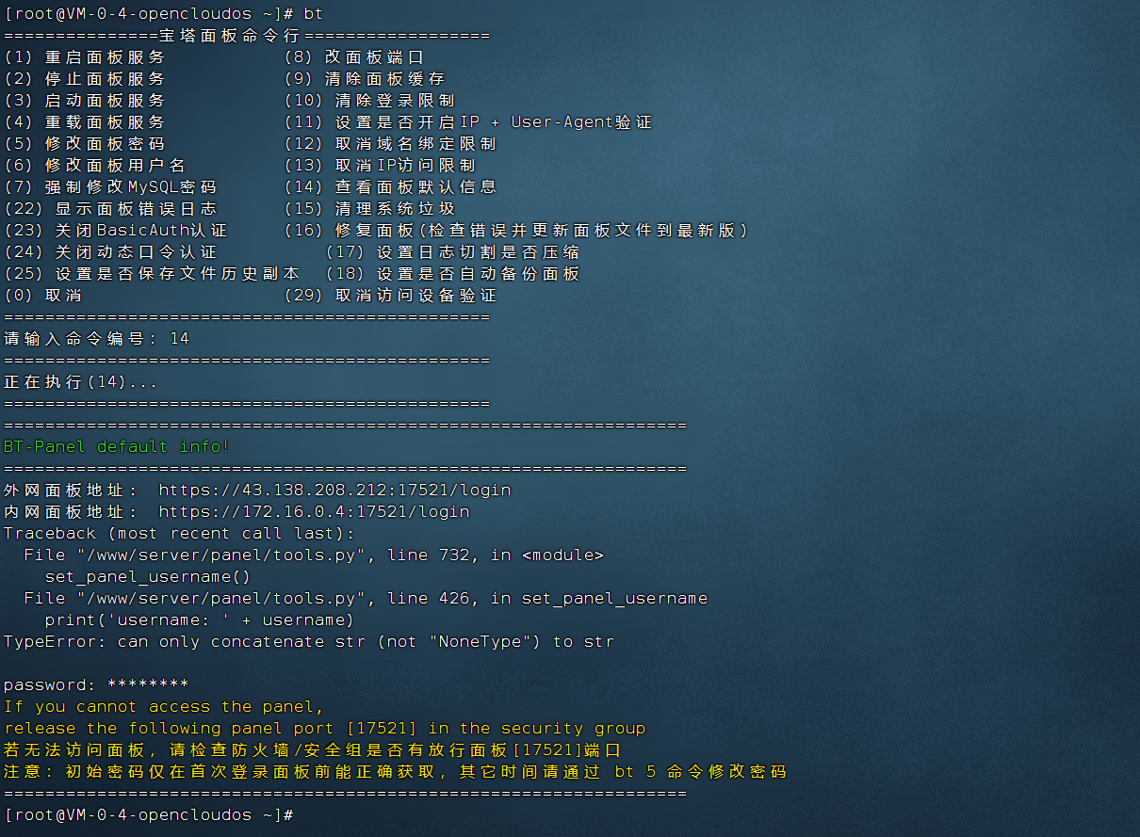Click the masked password asterisks
This screenshot has width=1140, height=837.
click(148, 685)
